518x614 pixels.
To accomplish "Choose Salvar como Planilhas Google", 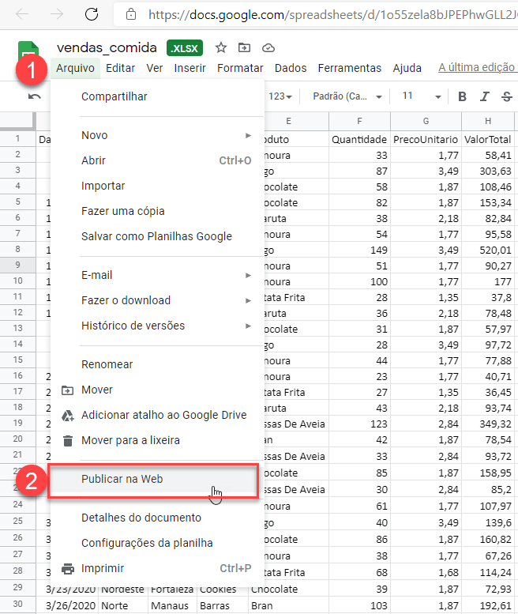I will [x=158, y=236].
